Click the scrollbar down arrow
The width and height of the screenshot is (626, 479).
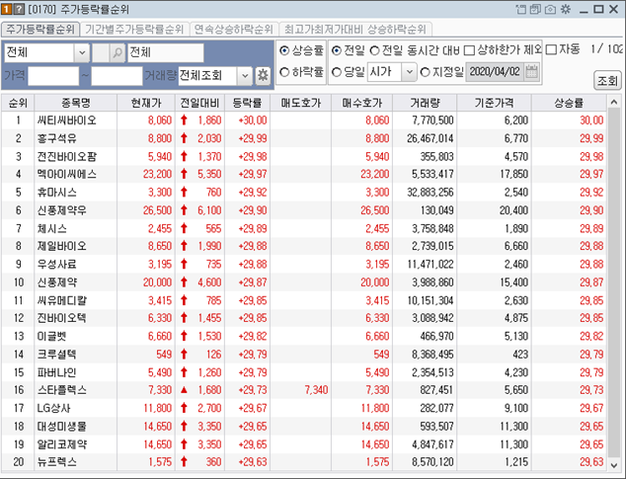click(613, 464)
